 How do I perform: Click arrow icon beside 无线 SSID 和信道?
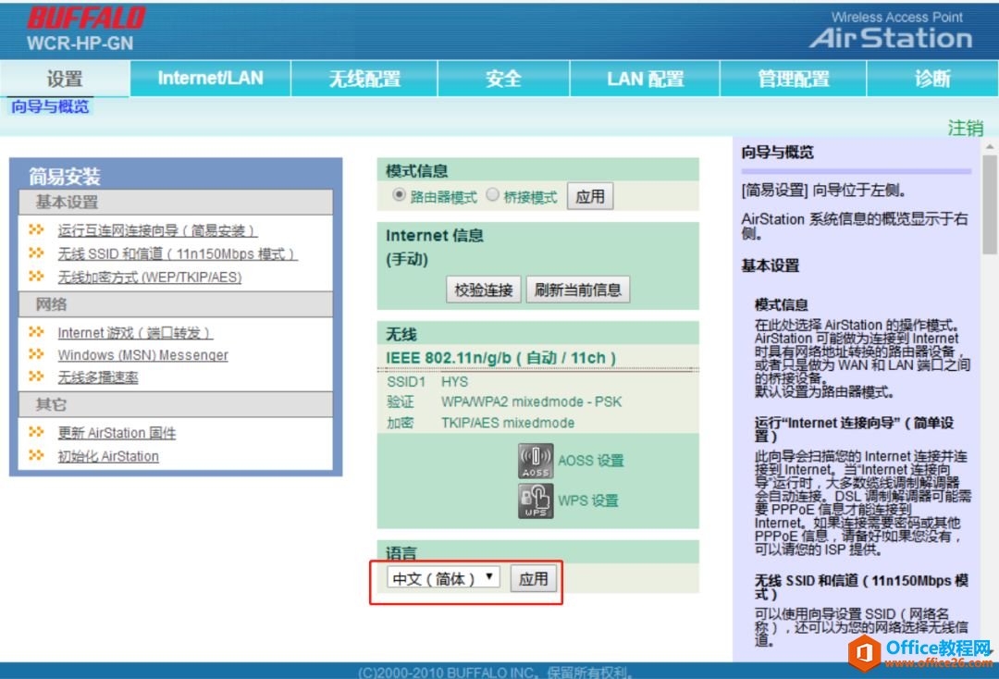tap(36, 253)
